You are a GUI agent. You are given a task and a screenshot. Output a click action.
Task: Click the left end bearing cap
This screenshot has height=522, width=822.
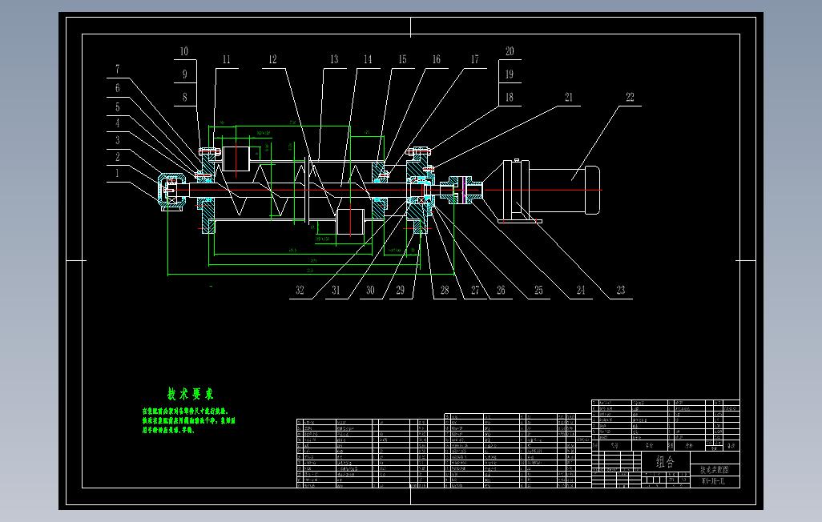[x=171, y=191]
